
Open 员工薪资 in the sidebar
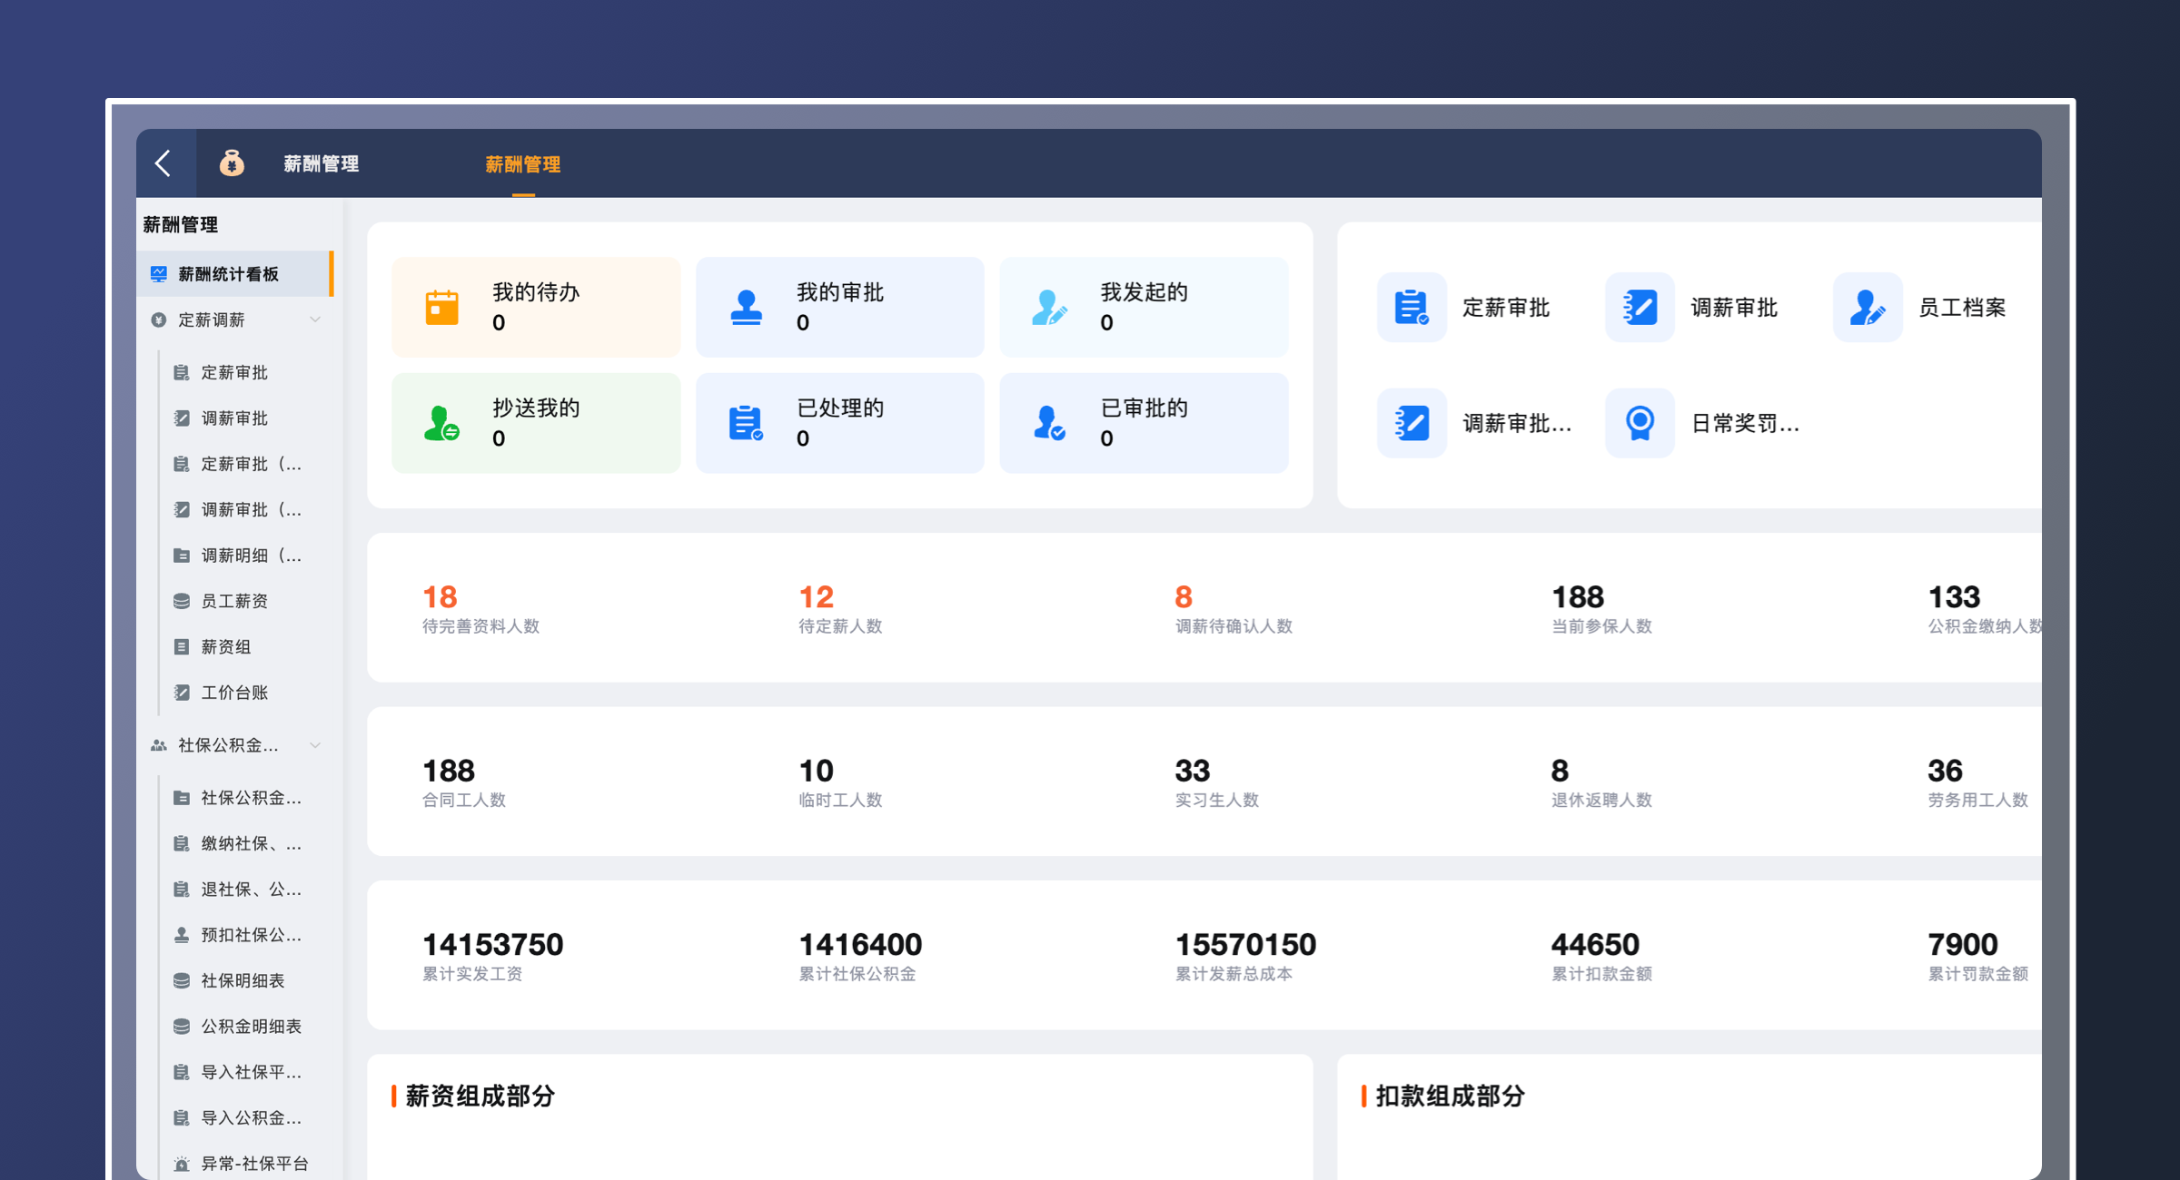click(234, 601)
